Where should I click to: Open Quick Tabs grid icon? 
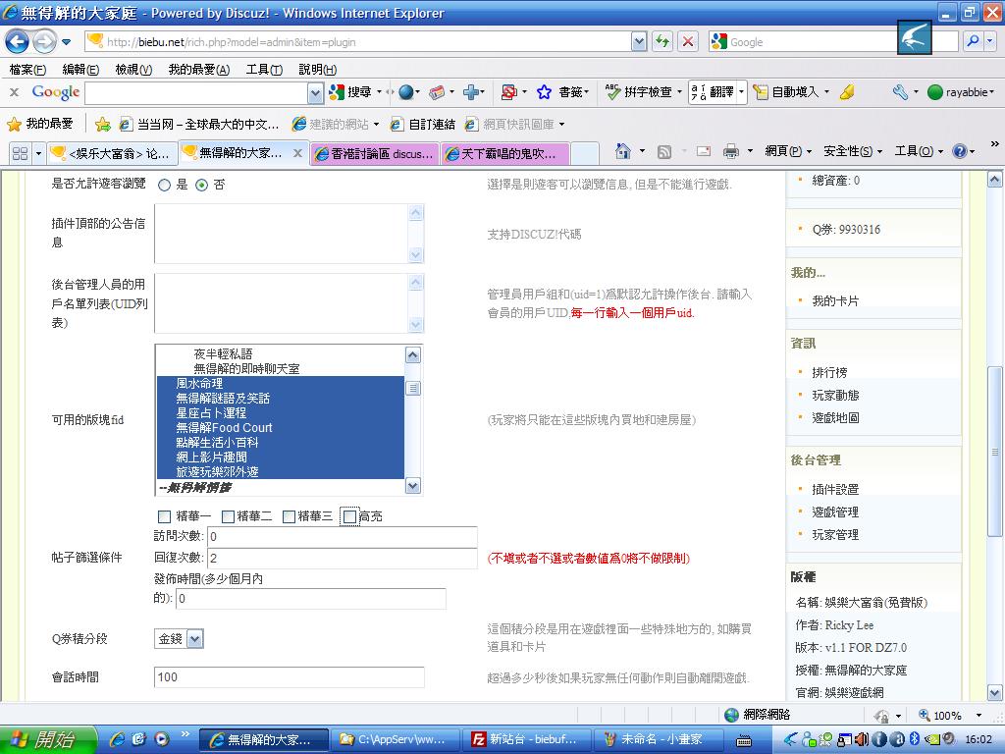point(20,153)
